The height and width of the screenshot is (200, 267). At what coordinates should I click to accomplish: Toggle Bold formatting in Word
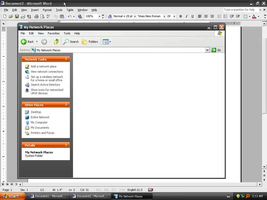pyautogui.click(x=180, y=16)
